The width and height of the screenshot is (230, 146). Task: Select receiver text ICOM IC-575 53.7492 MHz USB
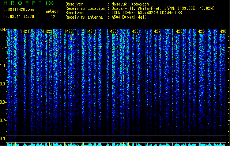coord(147,13)
